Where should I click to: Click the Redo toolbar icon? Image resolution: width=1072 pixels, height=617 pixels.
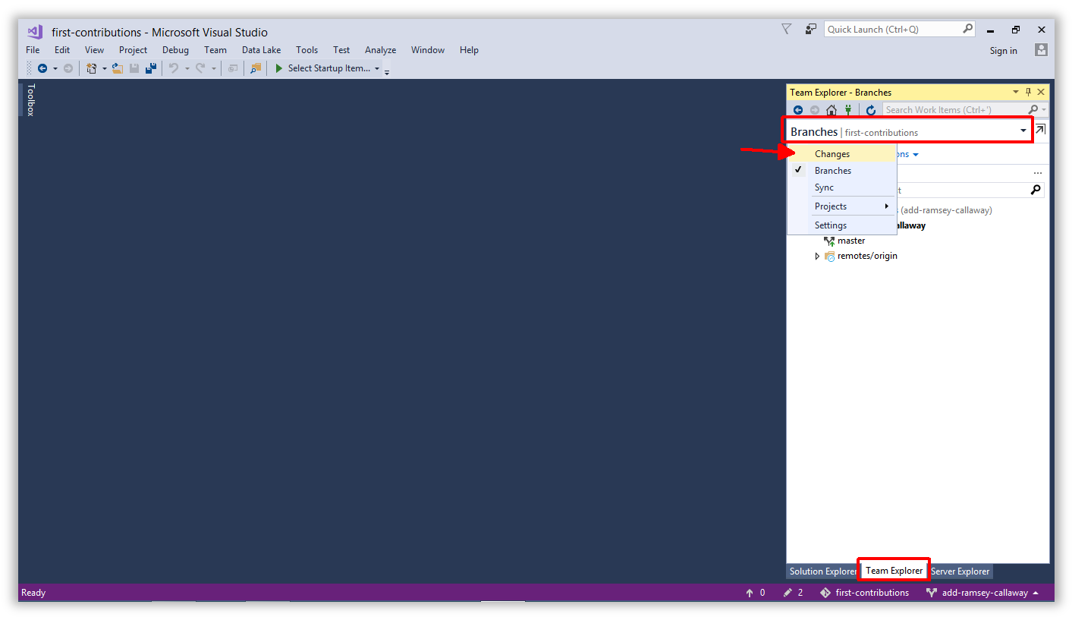pyautogui.click(x=200, y=68)
